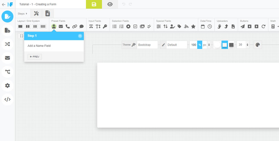Add a URL link preset field

tap(74, 26)
